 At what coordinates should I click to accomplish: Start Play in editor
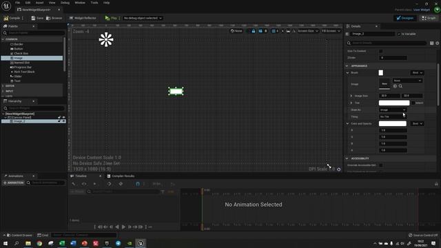(111, 18)
